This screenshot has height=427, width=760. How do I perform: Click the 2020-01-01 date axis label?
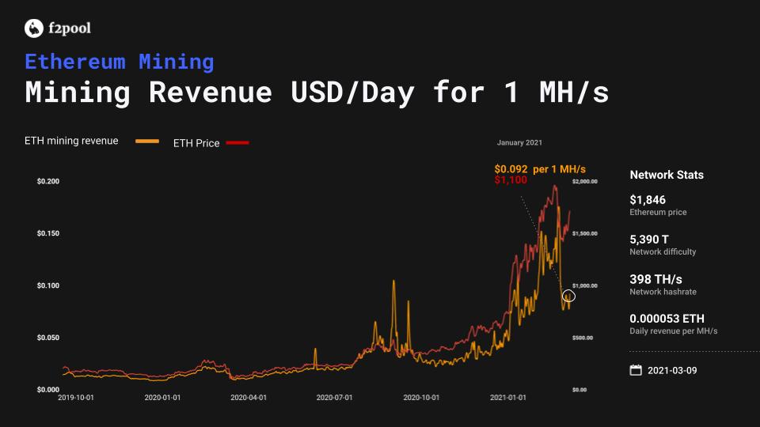coord(162,398)
